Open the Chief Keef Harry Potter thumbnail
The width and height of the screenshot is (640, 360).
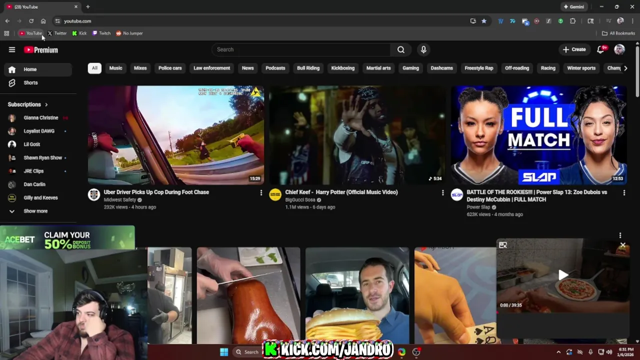(x=357, y=135)
